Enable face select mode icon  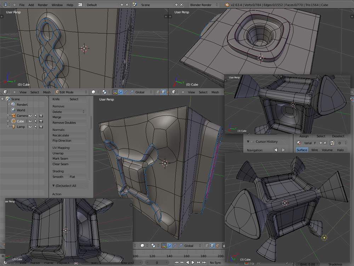tap(167, 92)
